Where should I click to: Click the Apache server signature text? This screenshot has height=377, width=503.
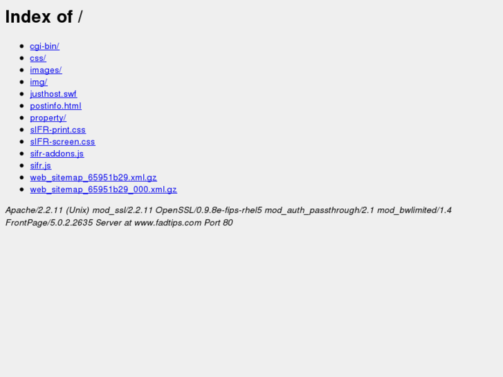click(228, 217)
